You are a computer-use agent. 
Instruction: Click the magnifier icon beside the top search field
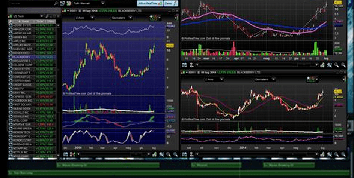pyautogui.click(x=56, y=3)
